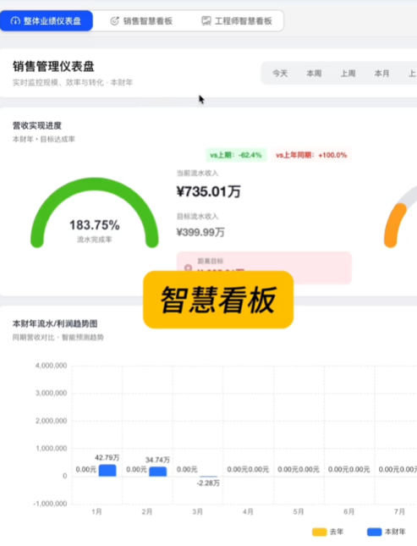
Task: Click the target pin icon in 距离目标 box
Action: pos(188,268)
